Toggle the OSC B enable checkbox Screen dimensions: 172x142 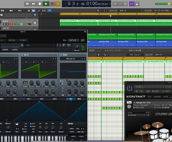click(22, 55)
